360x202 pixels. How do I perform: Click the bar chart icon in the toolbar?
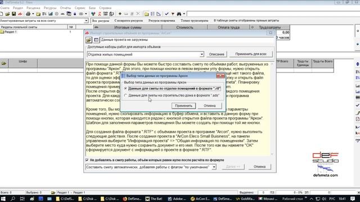[51, 14]
